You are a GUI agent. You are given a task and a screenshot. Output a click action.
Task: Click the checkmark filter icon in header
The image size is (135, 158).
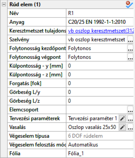click(x=129, y=5)
